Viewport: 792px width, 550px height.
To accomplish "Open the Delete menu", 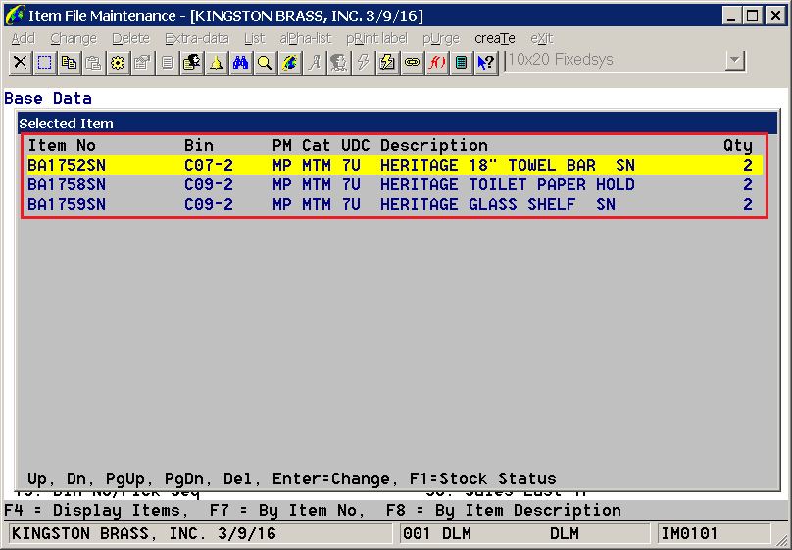I will pyautogui.click(x=130, y=39).
